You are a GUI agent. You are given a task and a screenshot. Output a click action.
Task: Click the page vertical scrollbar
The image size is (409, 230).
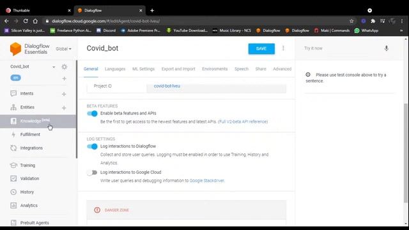click(x=406, y=153)
